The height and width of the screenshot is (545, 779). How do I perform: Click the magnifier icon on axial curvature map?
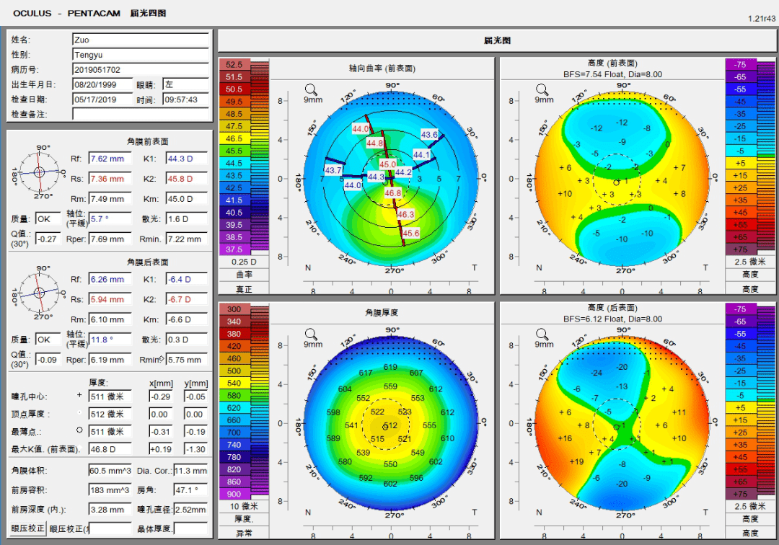pos(311,90)
